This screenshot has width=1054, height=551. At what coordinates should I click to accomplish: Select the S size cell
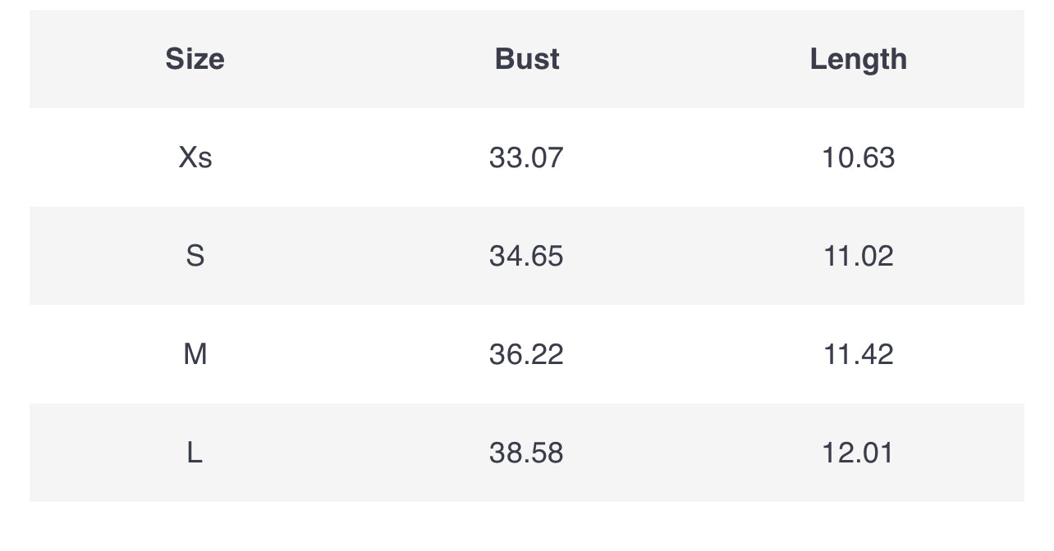195,256
